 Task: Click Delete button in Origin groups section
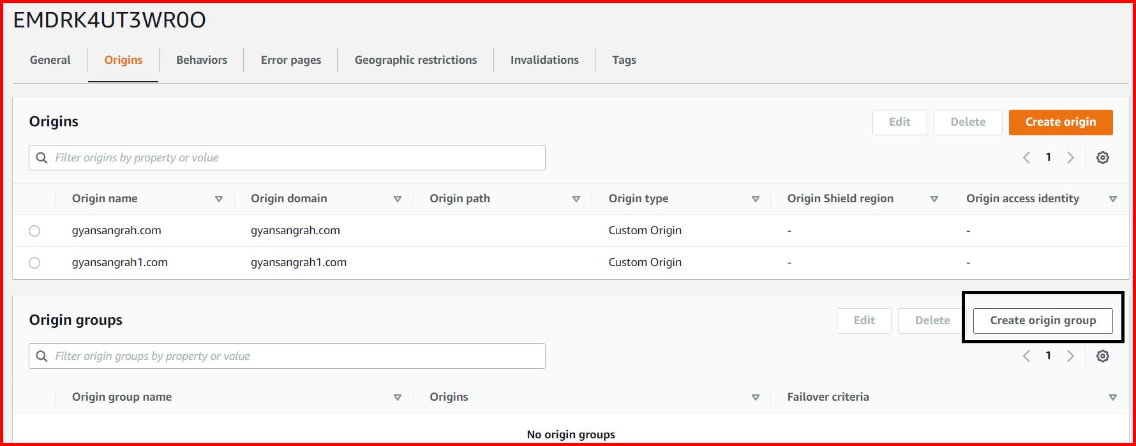click(932, 320)
